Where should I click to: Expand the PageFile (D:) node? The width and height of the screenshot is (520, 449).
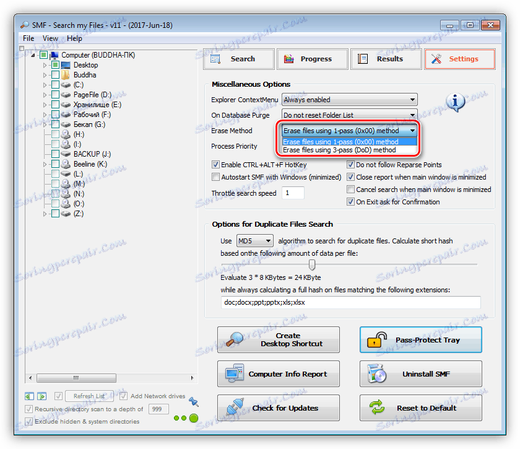(x=45, y=95)
